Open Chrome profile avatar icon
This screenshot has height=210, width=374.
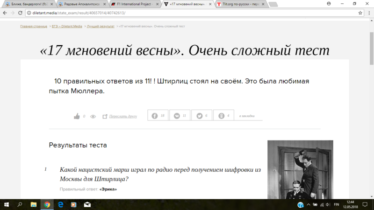(329, 4)
